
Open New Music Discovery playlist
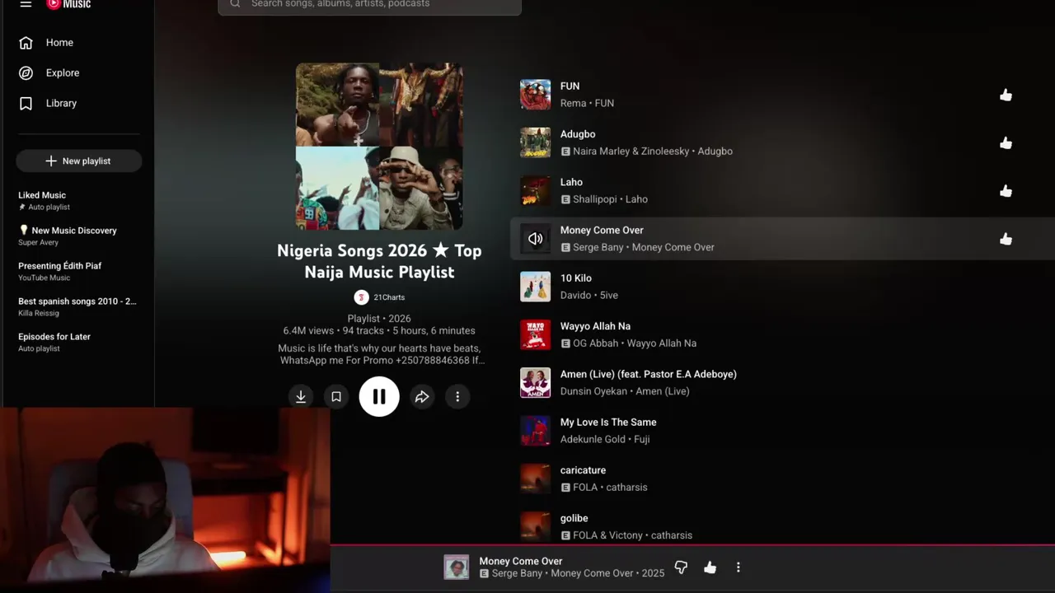78,236
